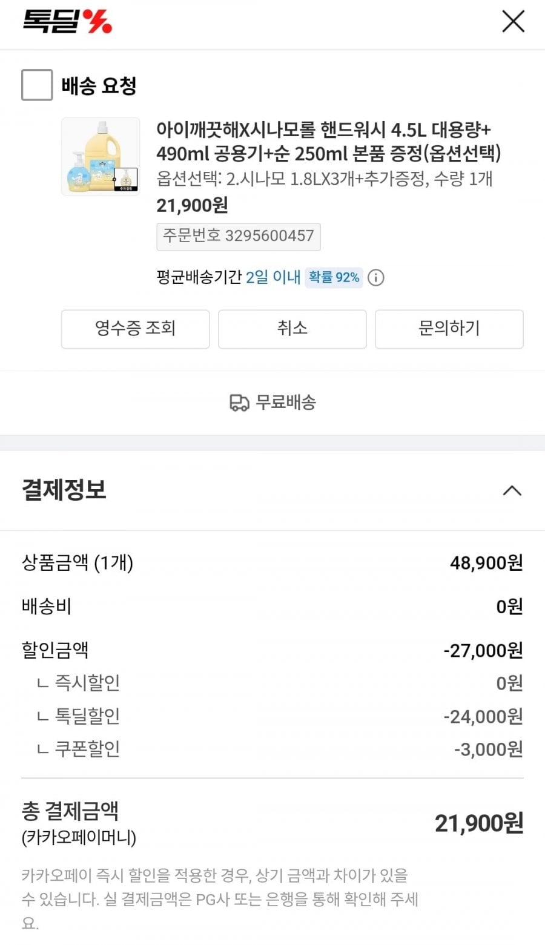Screen dimensions: 545x945
Task: Select the 문의하기 button
Action: click(449, 329)
